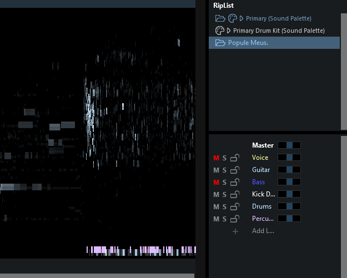Click the Percu... layer pan slider
347x278 pixels.
pyautogui.click(x=289, y=218)
